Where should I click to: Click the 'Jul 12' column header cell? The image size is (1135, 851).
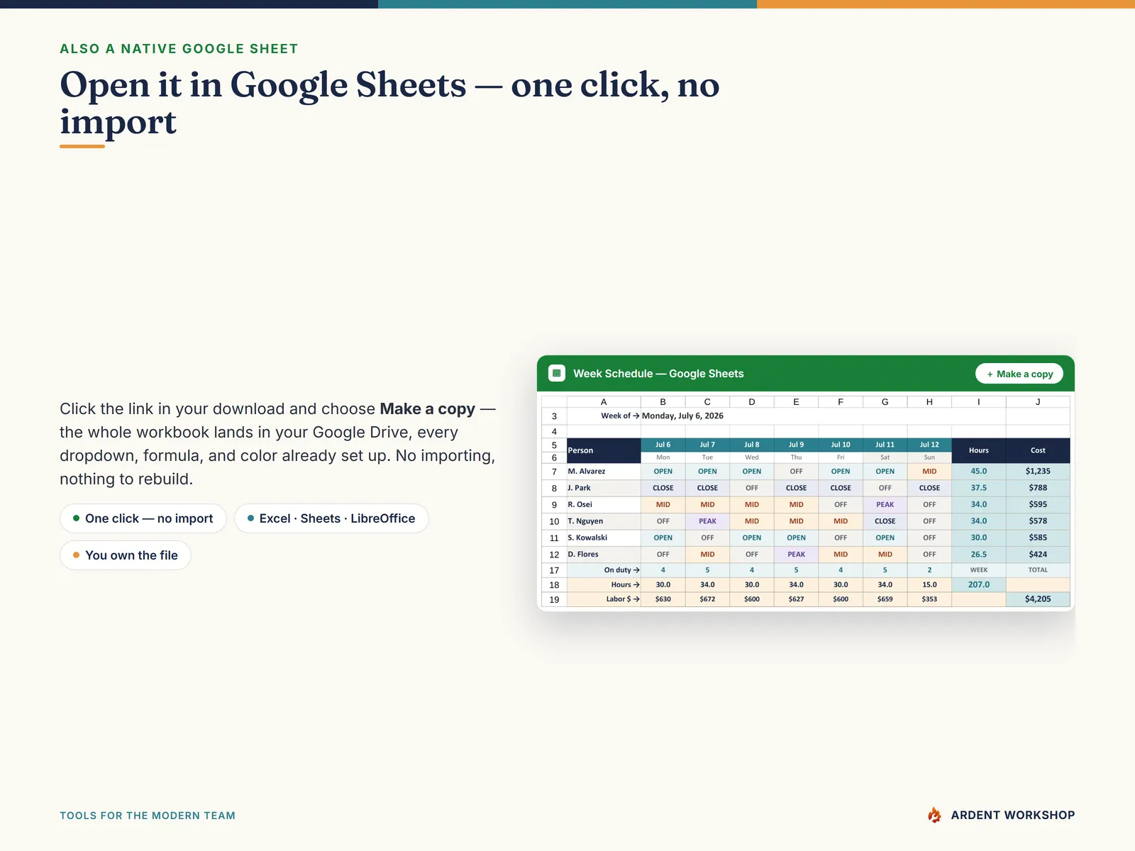[x=929, y=445]
